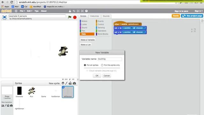
Task: Open the AardMail bookmark
Action: 35,6
